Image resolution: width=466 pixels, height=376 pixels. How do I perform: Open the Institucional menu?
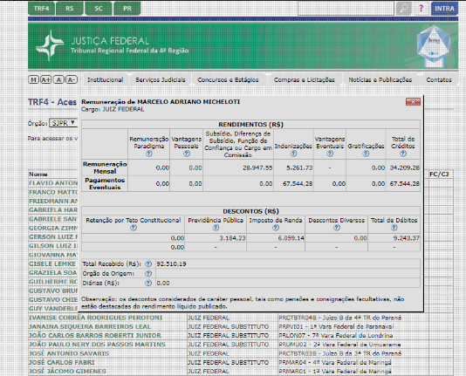[x=106, y=80]
